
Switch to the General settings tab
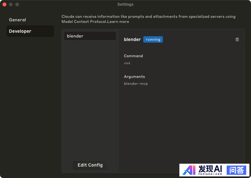pos(17,20)
